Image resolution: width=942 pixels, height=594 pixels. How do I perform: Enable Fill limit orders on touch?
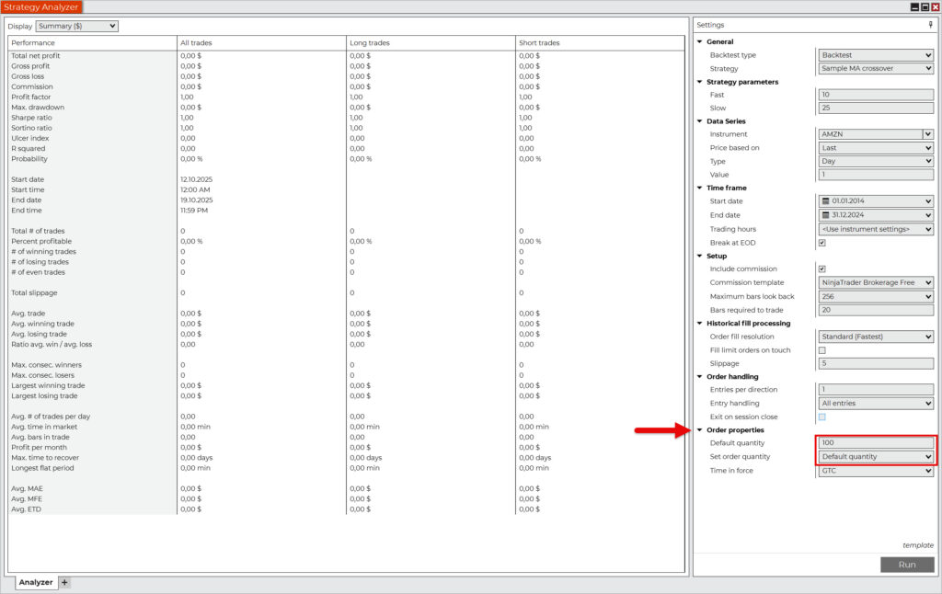click(821, 350)
